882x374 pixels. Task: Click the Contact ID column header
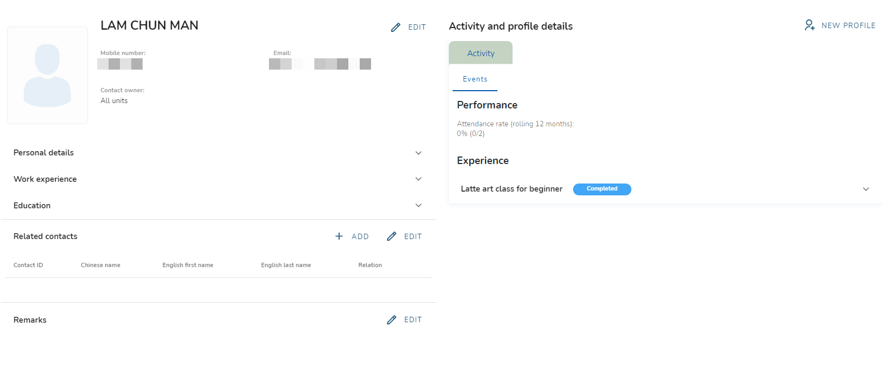click(x=28, y=265)
